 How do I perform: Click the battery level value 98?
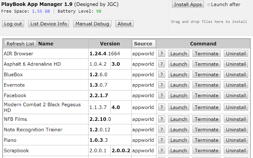99,11
